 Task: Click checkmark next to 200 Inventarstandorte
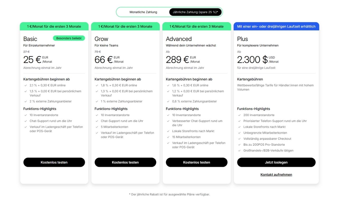click(x=240, y=115)
